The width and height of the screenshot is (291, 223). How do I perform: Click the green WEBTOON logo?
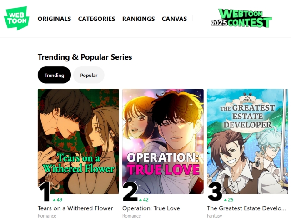(16, 18)
